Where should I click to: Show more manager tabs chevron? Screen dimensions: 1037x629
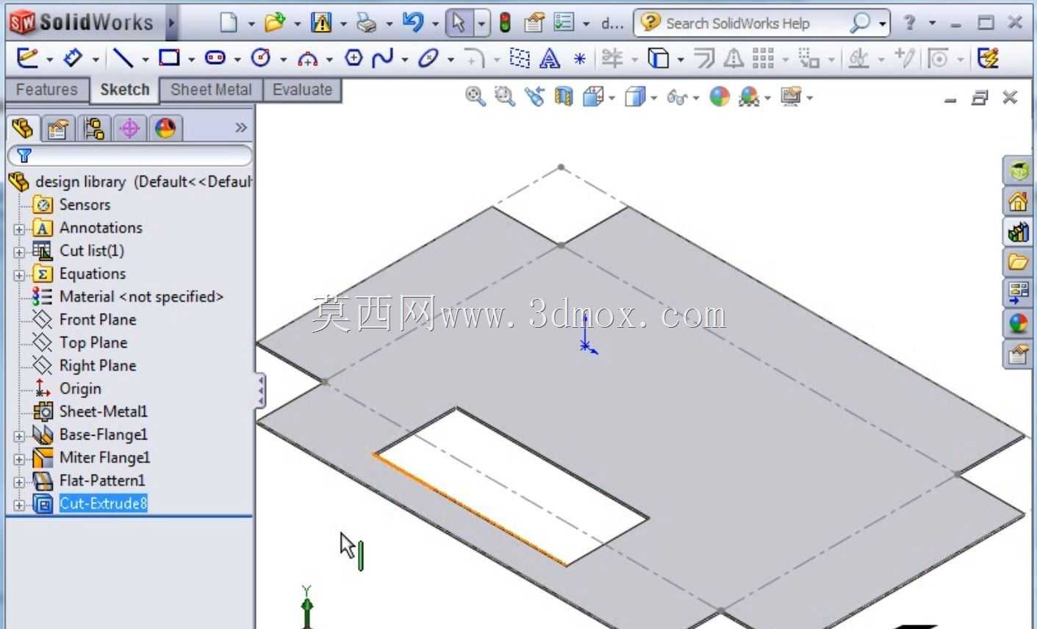[241, 128]
